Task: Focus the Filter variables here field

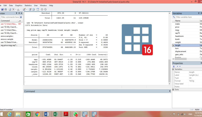Action: tap(189, 17)
